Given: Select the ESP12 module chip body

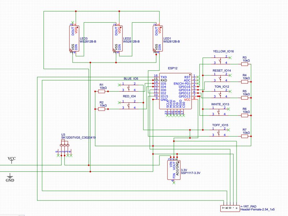Looking at the screenshot, I should coord(175,91).
